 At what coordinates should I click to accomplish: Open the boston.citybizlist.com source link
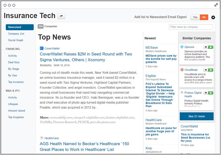pos(120,117)
